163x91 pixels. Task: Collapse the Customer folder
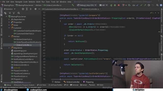point(9,28)
